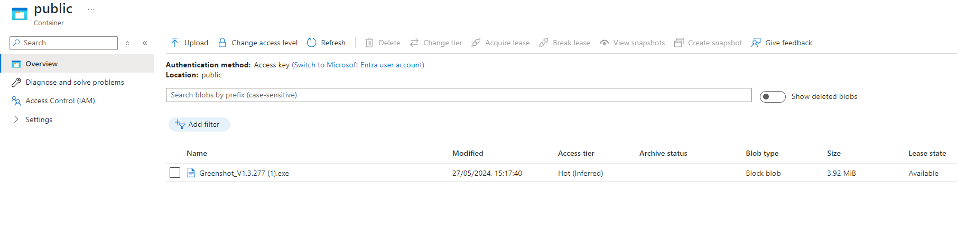
Task: Open the more options ellipsis beside public
Action: 91,9
